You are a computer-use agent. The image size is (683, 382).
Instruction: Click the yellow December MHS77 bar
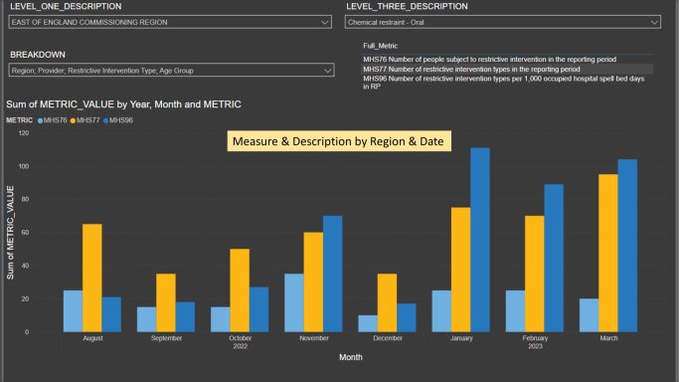tap(387, 302)
